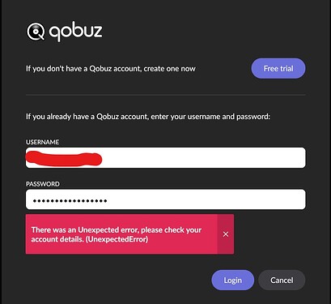The width and height of the screenshot is (331, 304).
Task: Click the 'enter your username and password' instruction
Action: tap(210, 117)
